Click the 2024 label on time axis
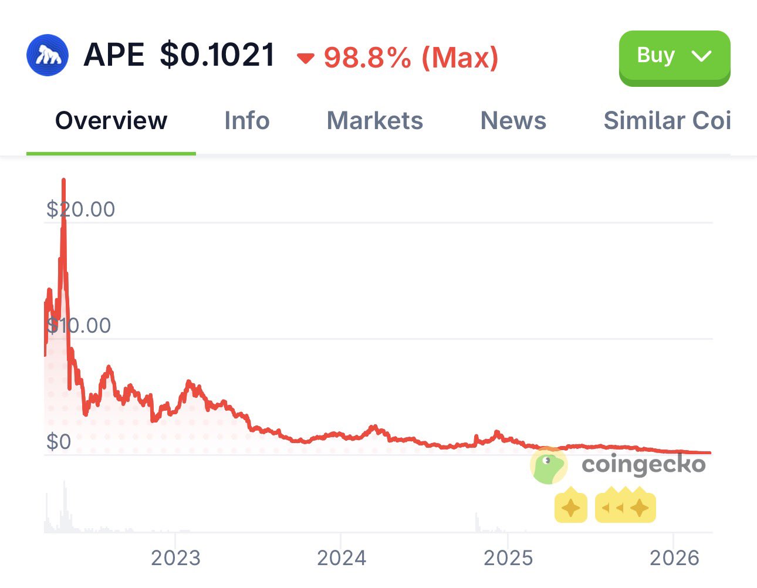Screen dimensions: 757x588 point(342,557)
